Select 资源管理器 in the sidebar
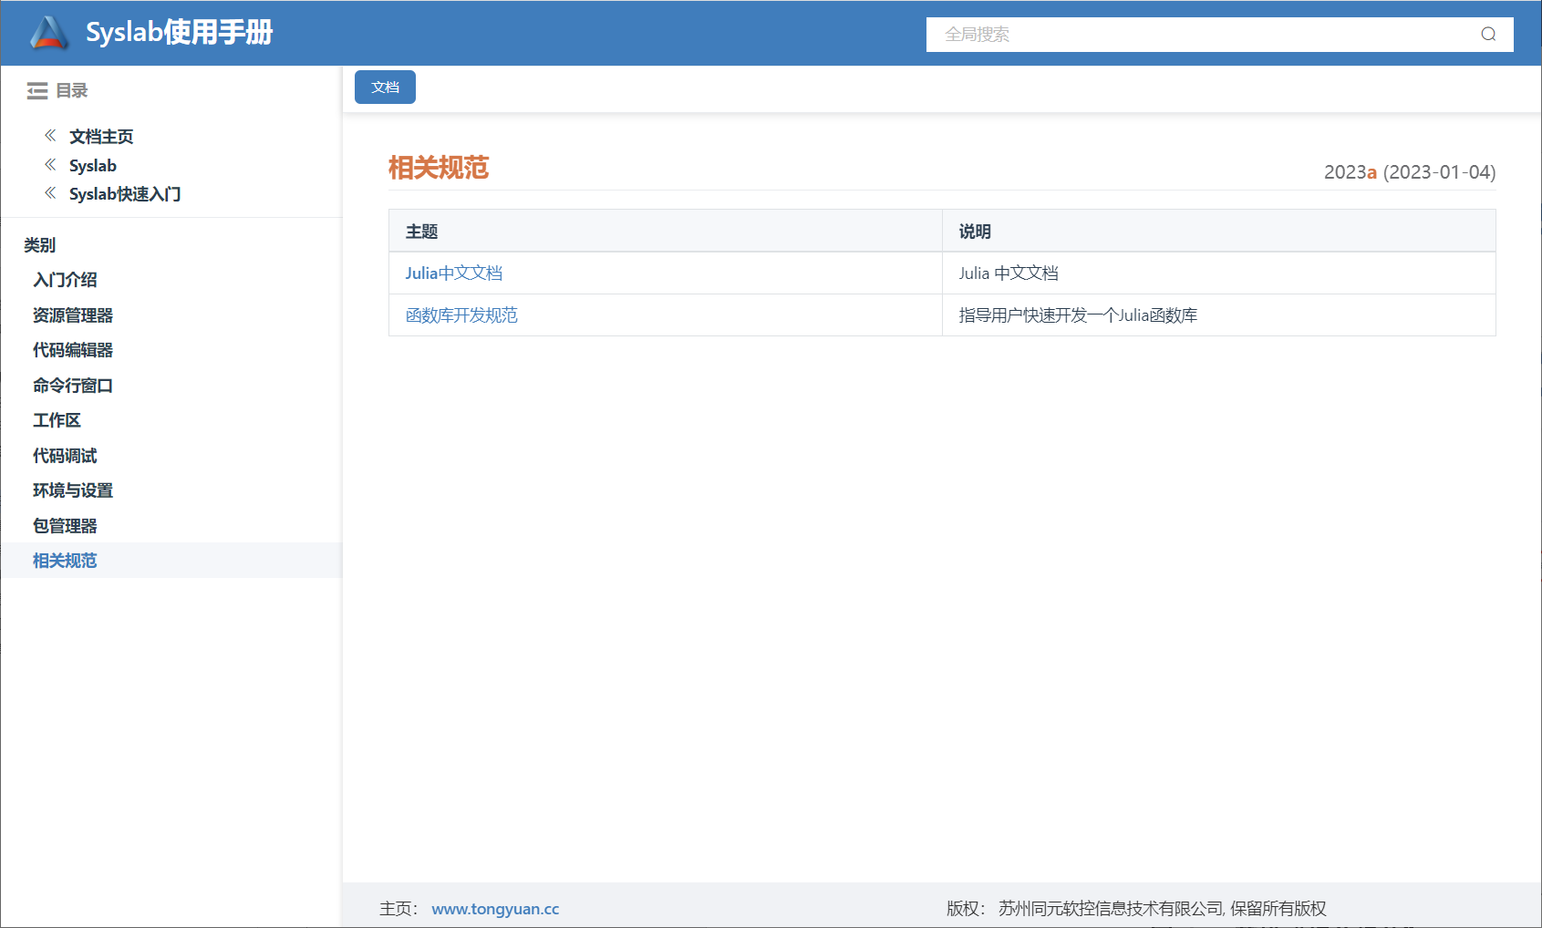The width and height of the screenshot is (1542, 928). (73, 315)
